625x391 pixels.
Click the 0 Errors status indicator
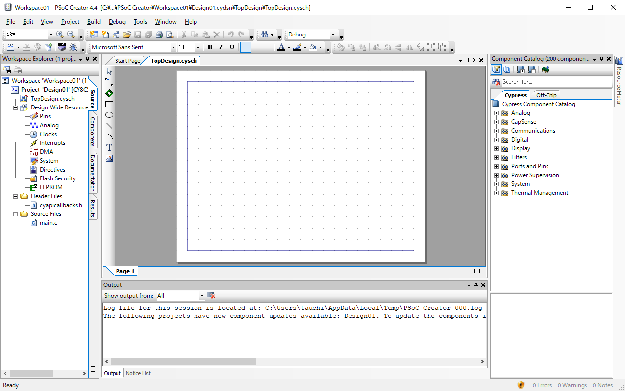coord(542,385)
